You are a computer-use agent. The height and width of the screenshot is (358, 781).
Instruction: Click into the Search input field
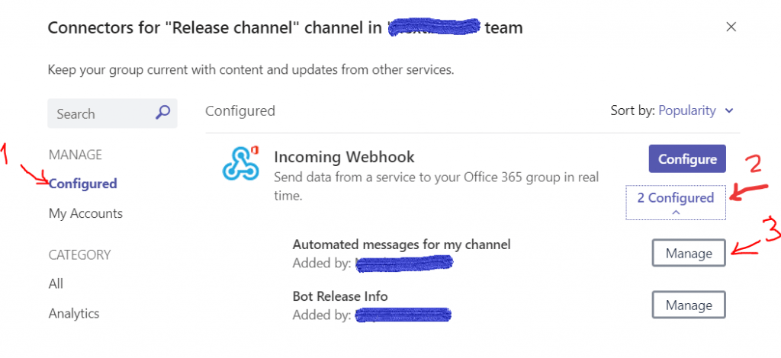pos(99,113)
